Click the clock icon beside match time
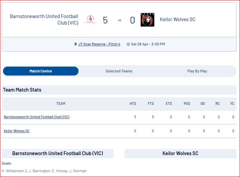 pyautogui.click(x=128, y=44)
